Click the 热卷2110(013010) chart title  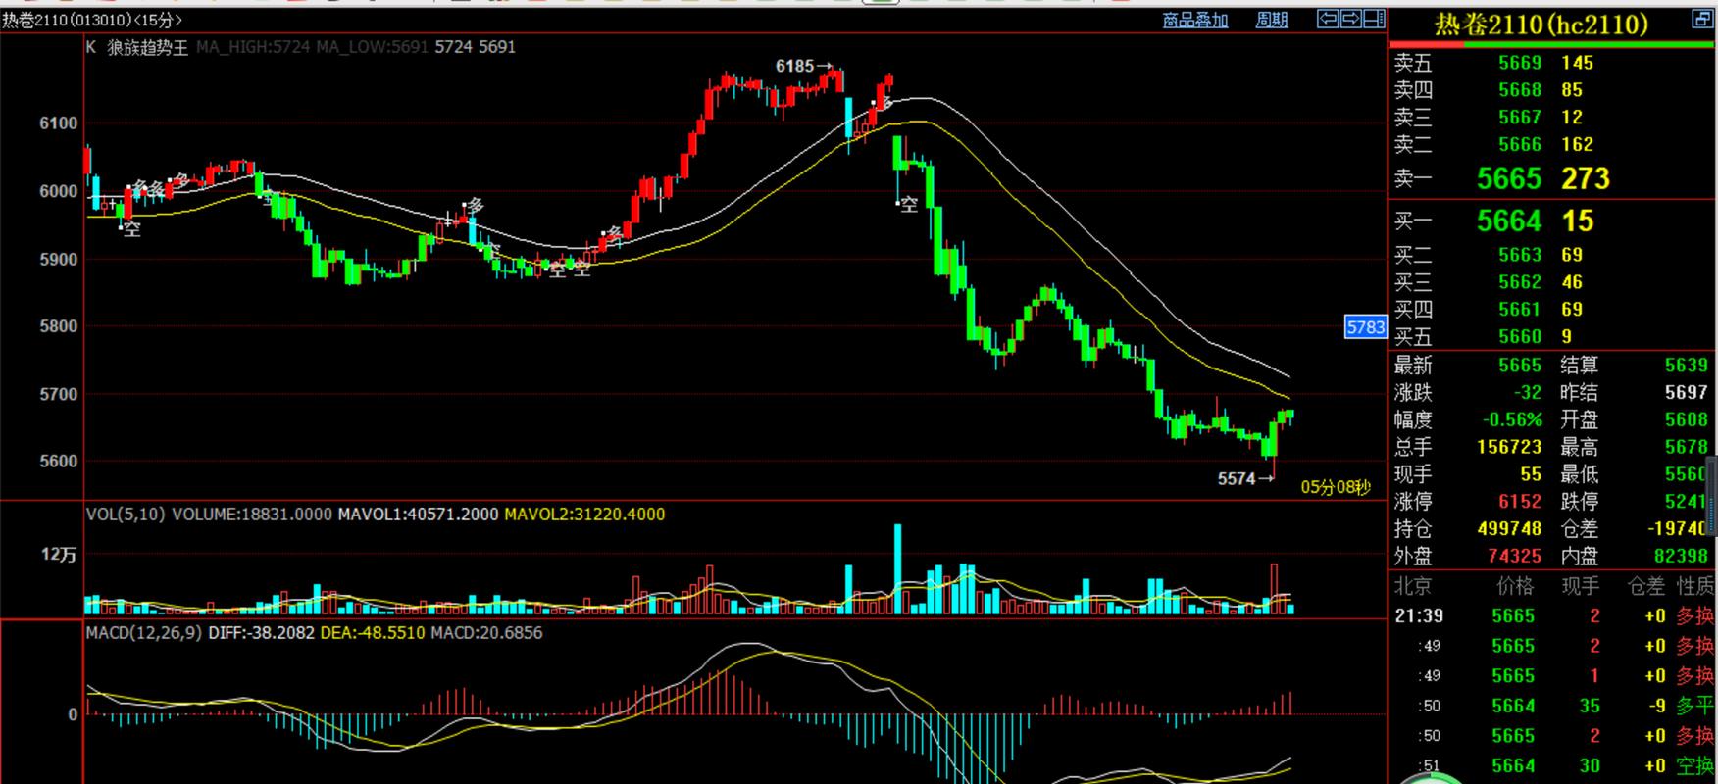tap(92, 21)
